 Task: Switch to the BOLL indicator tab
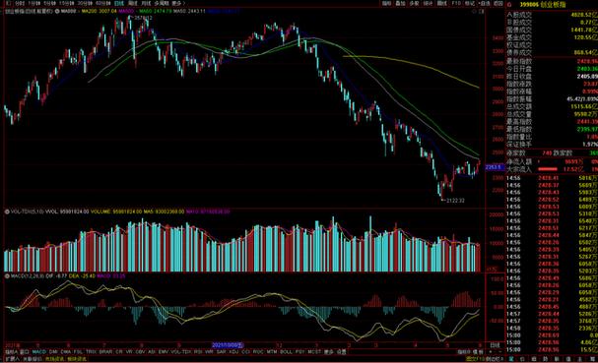click(x=286, y=351)
